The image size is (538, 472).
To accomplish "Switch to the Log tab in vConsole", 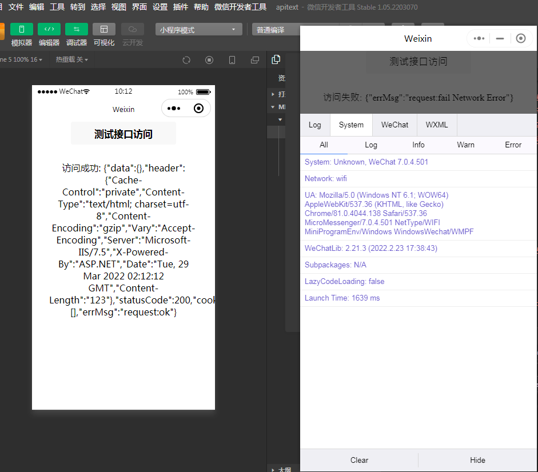I will pyautogui.click(x=315, y=125).
